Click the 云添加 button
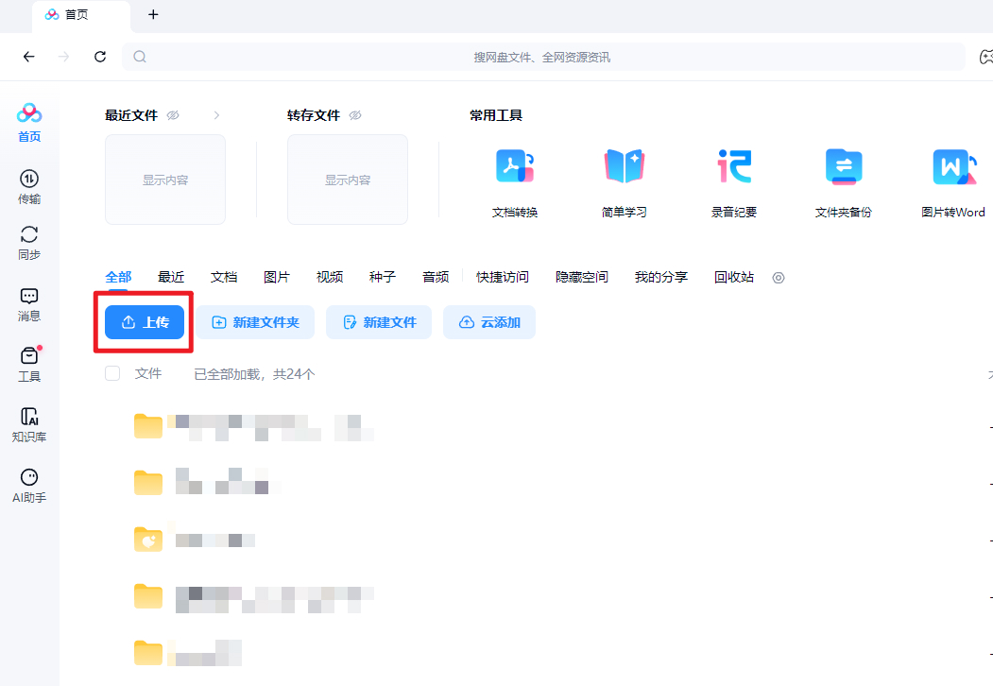993x686 pixels. (488, 322)
